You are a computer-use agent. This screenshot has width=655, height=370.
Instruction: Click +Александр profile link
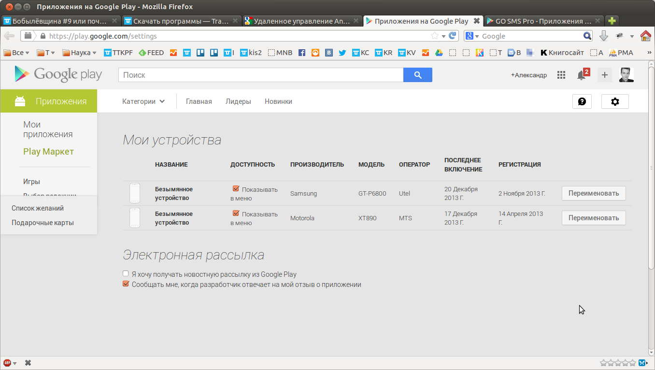click(x=529, y=75)
